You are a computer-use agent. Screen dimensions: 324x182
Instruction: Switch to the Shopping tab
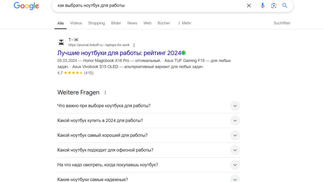click(96, 23)
